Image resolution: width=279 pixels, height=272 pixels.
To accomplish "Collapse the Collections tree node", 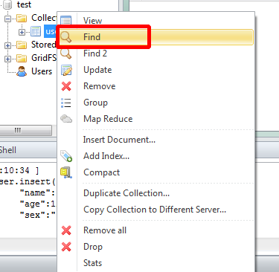I will click(x=8, y=19).
